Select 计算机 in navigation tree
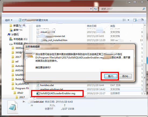The width and height of the screenshot is (148, 117). pyautogui.click(x=13, y=35)
